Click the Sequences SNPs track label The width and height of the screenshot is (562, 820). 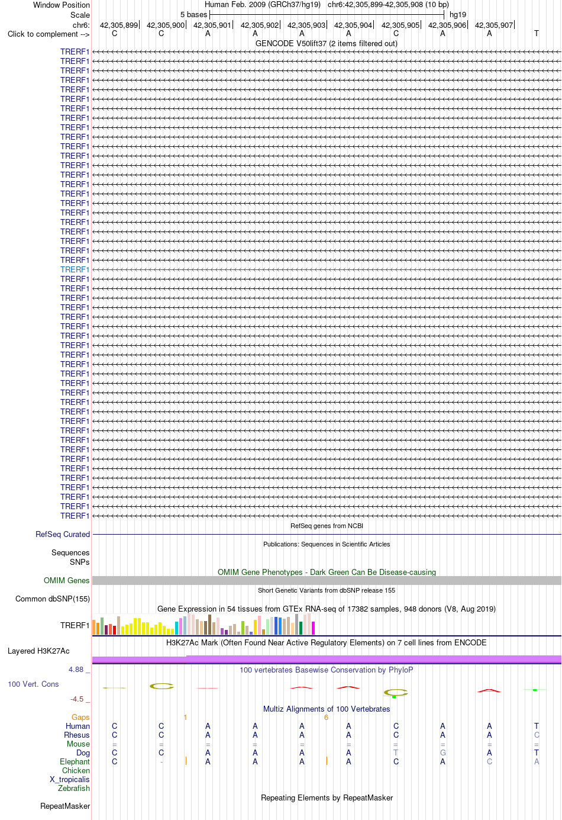(70, 557)
